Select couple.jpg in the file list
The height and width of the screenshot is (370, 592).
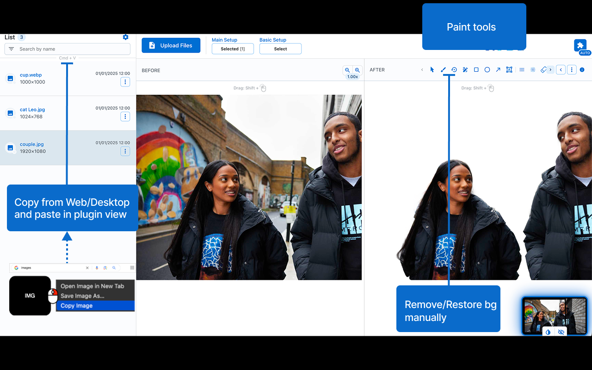coord(32,144)
